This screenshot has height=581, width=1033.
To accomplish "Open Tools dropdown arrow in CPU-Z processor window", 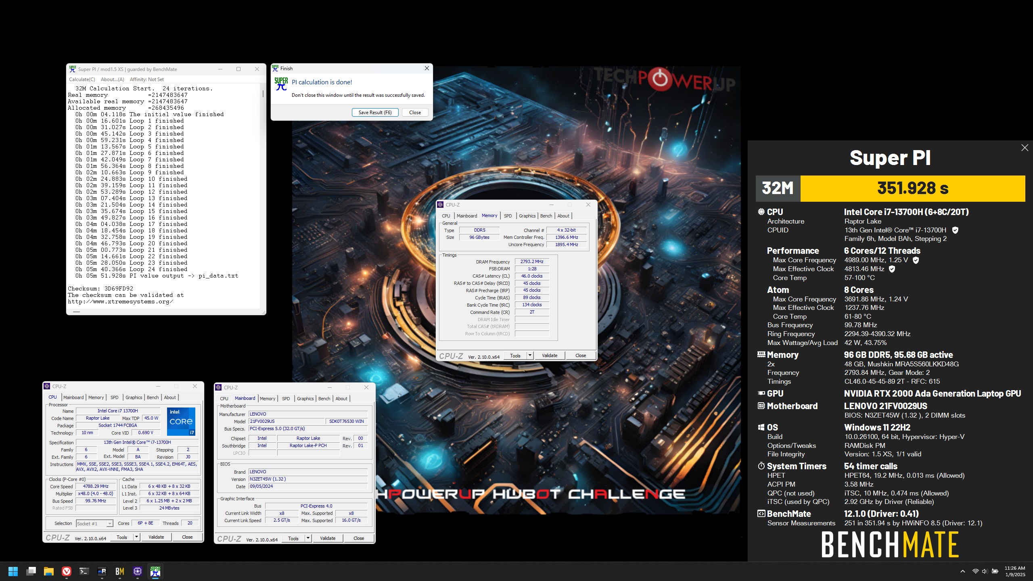I will click(136, 537).
